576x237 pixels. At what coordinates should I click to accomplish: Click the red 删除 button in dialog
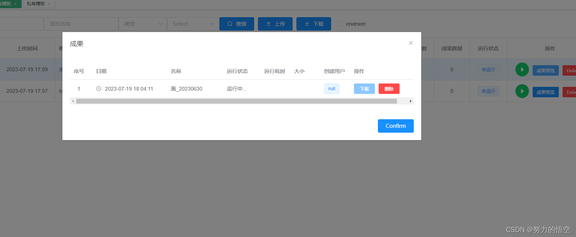pos(389,89)
